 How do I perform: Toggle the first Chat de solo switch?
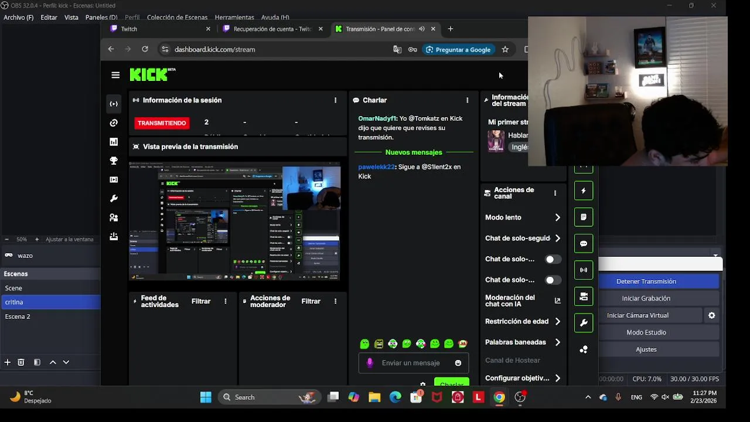tap(553, 259)
